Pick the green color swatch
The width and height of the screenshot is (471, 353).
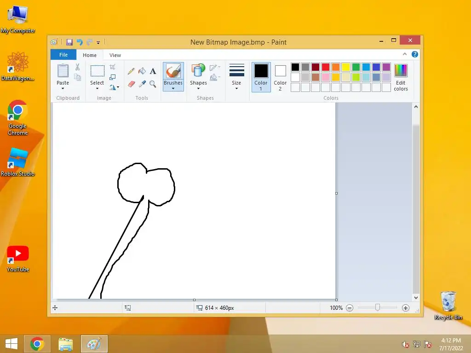[x=356, y=67]
